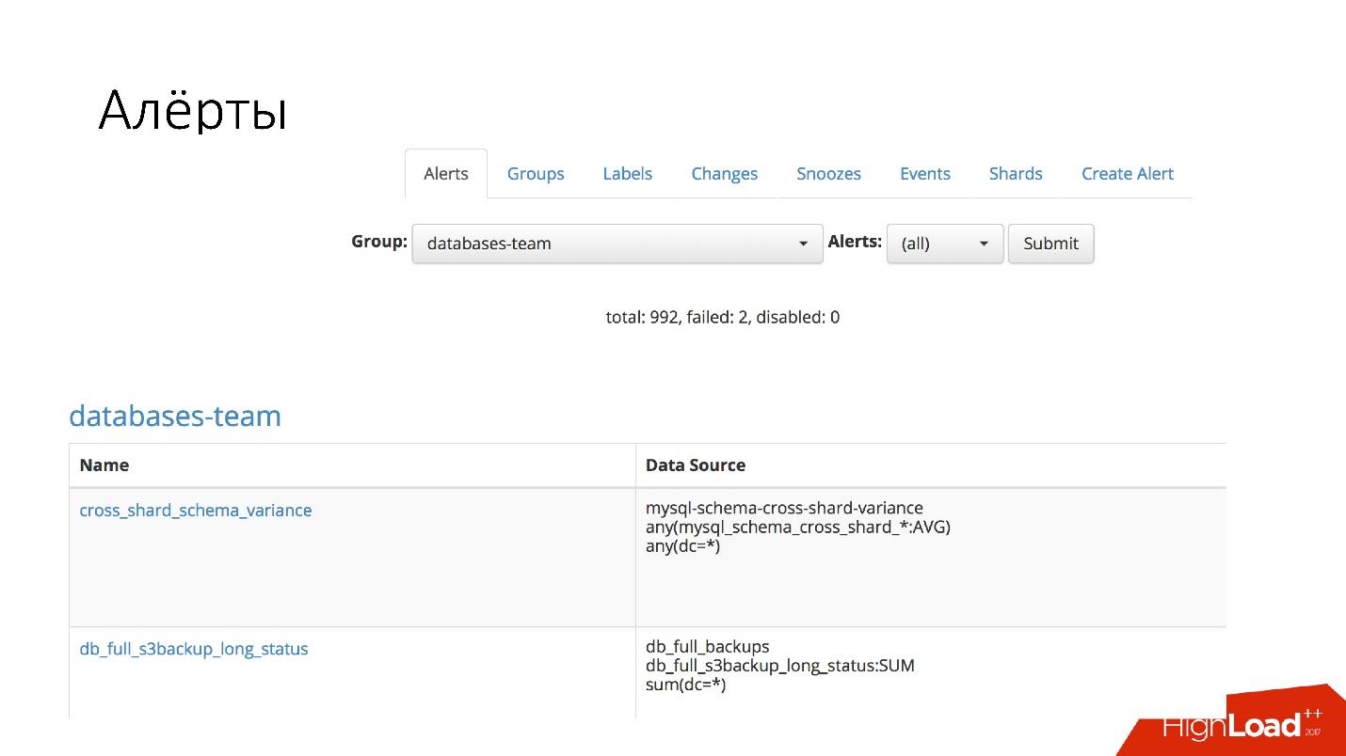View the Changes tab
This screenshot has height=756, width=1346.
(x=724, y=173)
